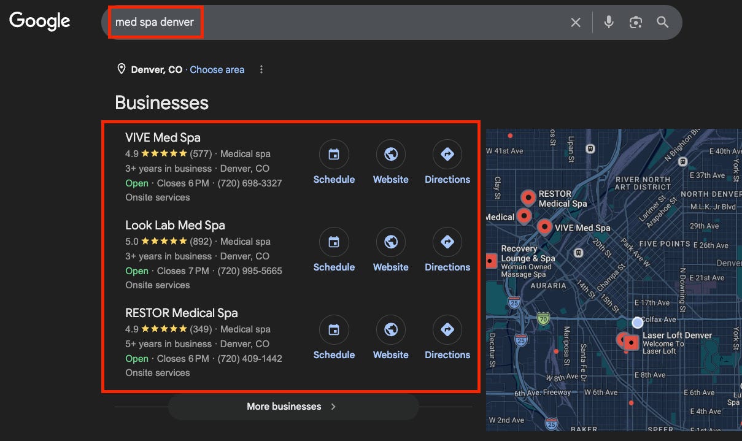Select the VIVE Med Spa map pin
This screenshot has width=742, height=441.
pyautogui.click(x=544, y=227)
